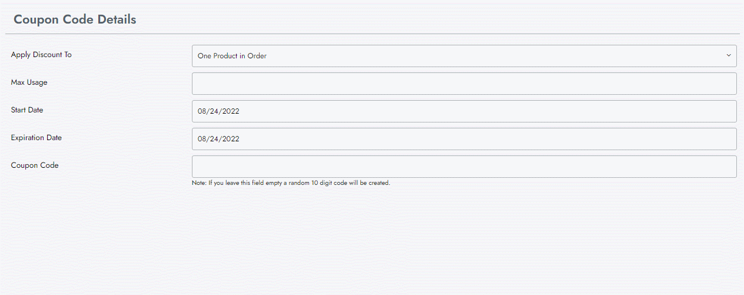Select the year in Start Date

tap(230, 111)
